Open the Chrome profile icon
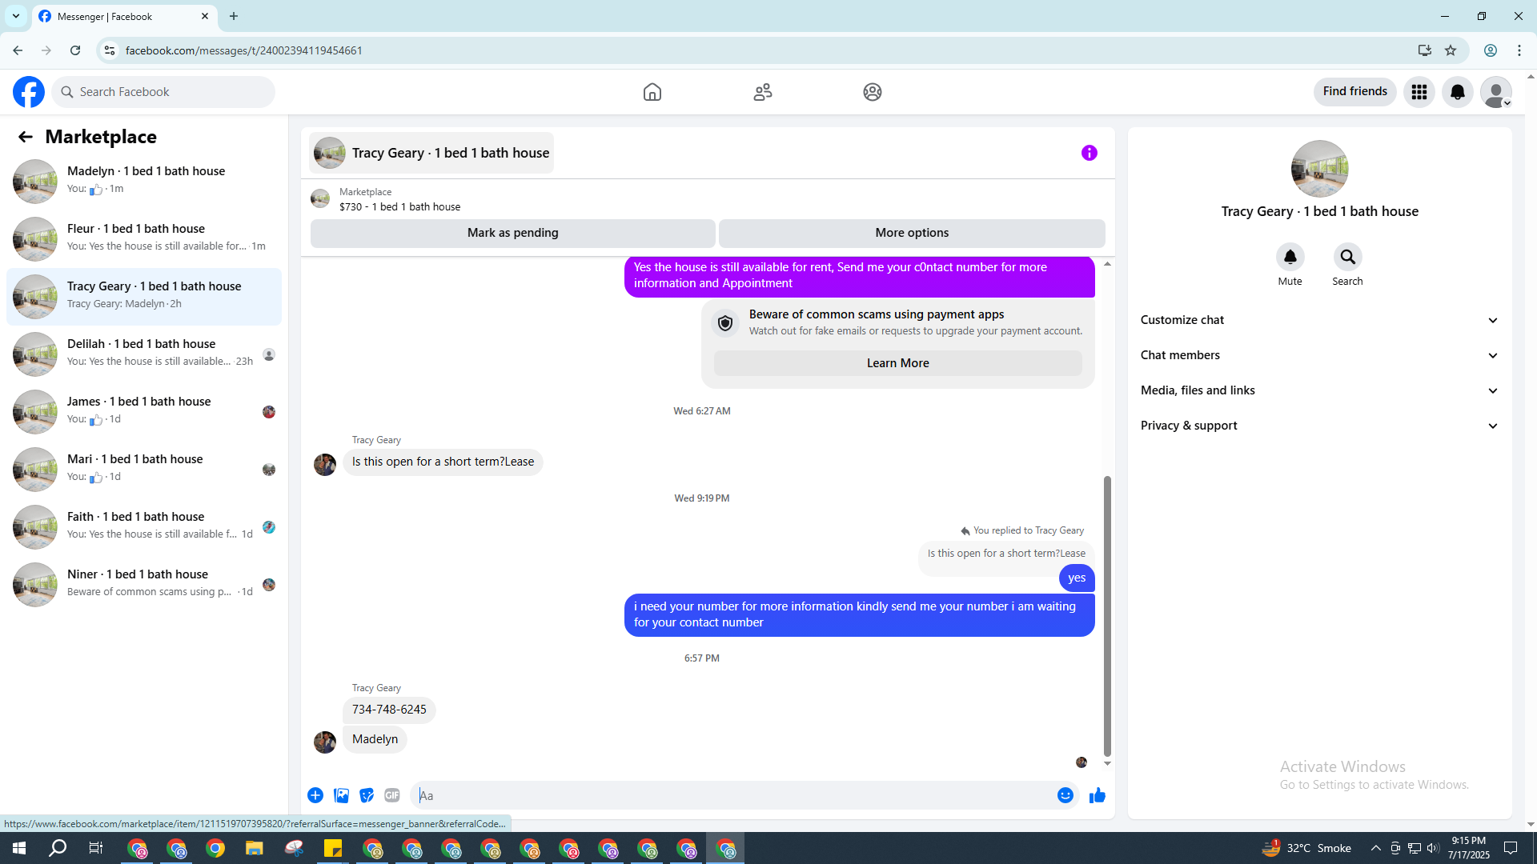Image resolution: width=1537 pixels, height=864 pixels. coord(1491,50)
